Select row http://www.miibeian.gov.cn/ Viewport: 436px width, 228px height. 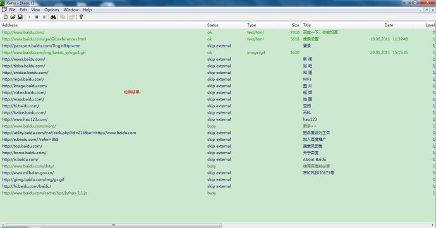(218, 172)
